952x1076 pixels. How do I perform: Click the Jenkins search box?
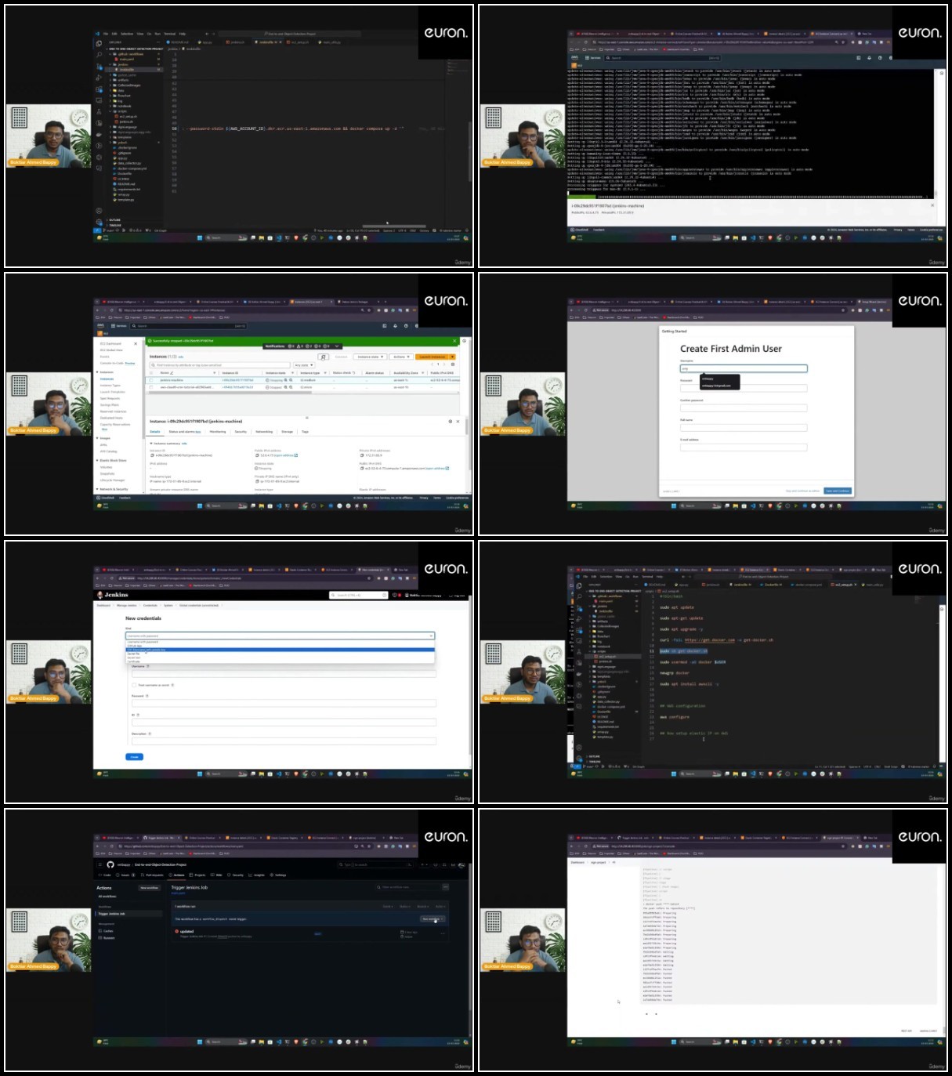click(359, 595)
